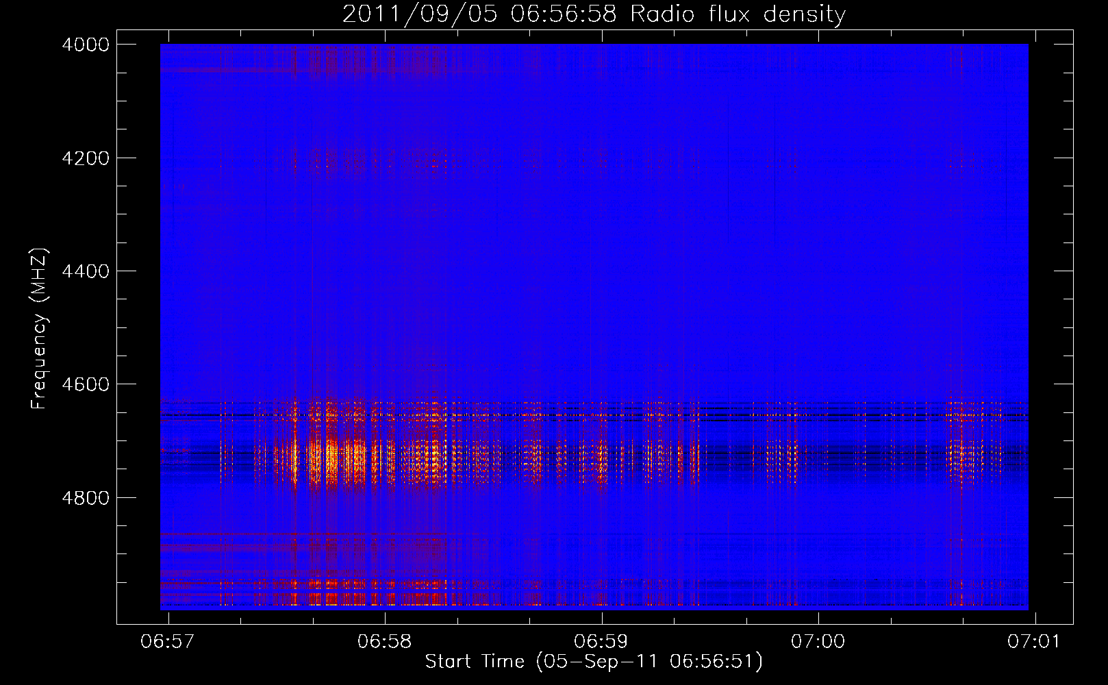Click the 06:59 time axis label

pos(601,642)
